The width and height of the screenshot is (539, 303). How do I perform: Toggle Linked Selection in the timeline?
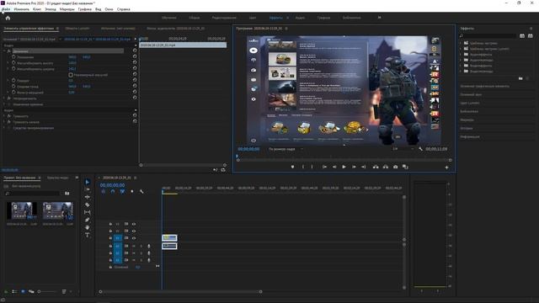pos(122,191)
